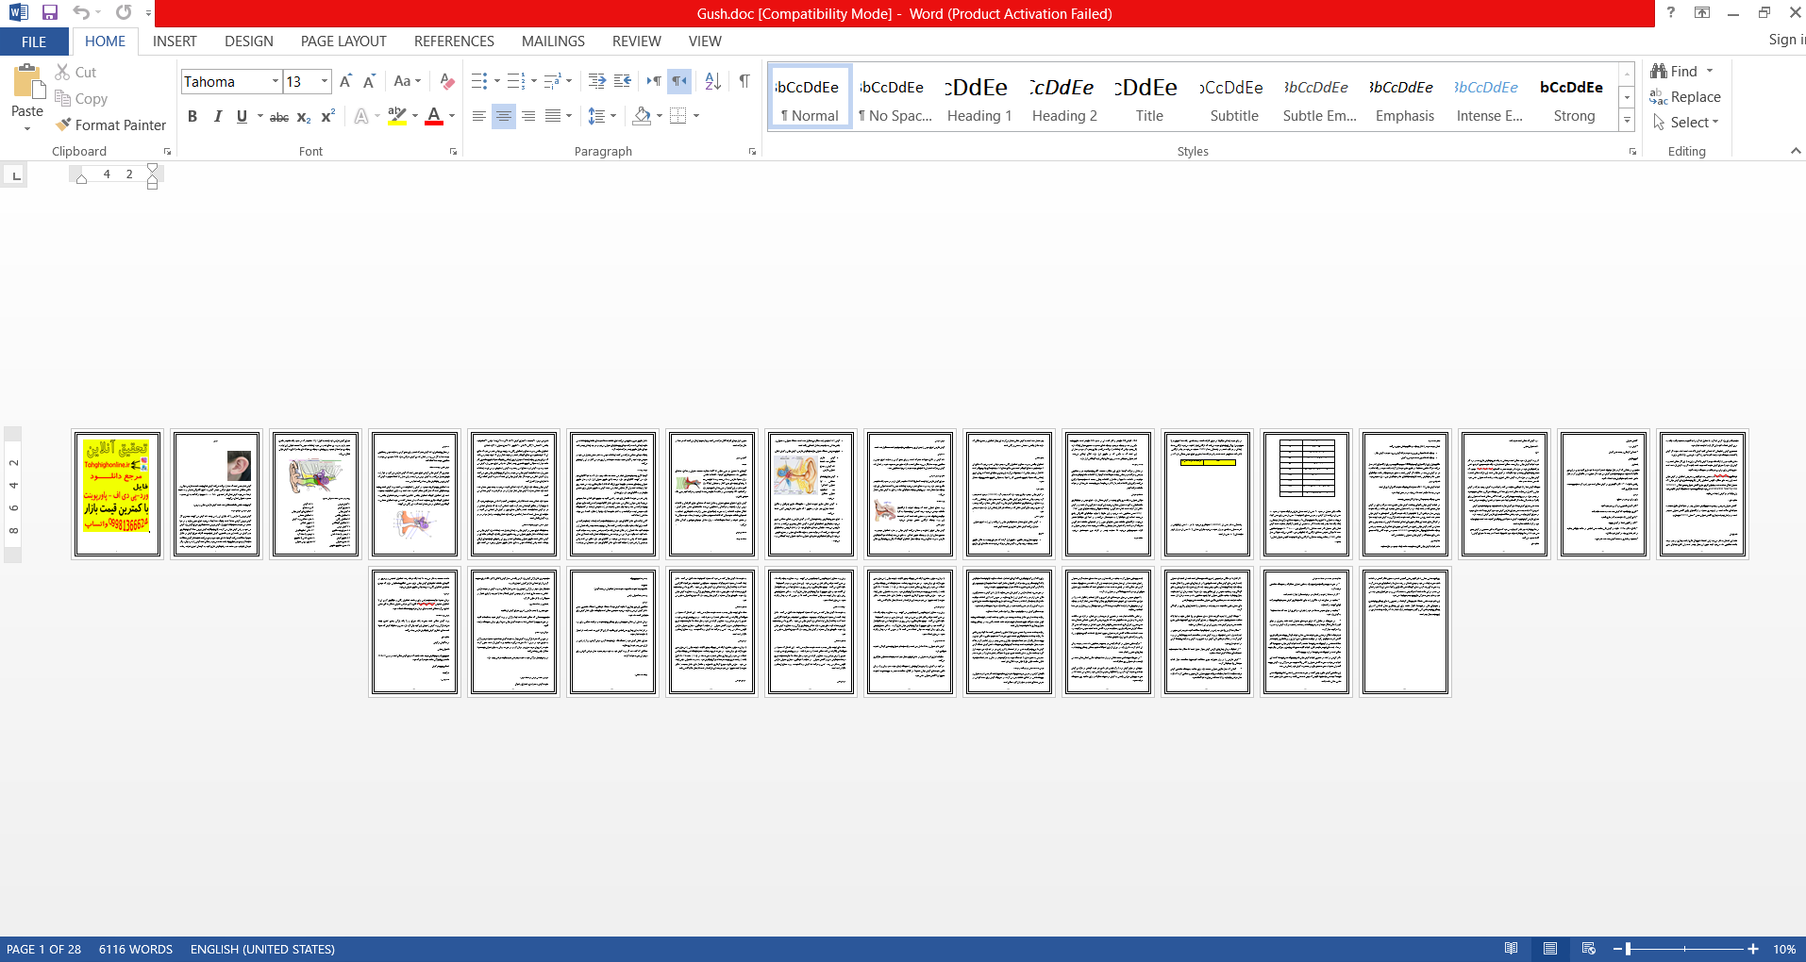Select the Format Painter tool

pyautogui.click(x=110, y=124)
